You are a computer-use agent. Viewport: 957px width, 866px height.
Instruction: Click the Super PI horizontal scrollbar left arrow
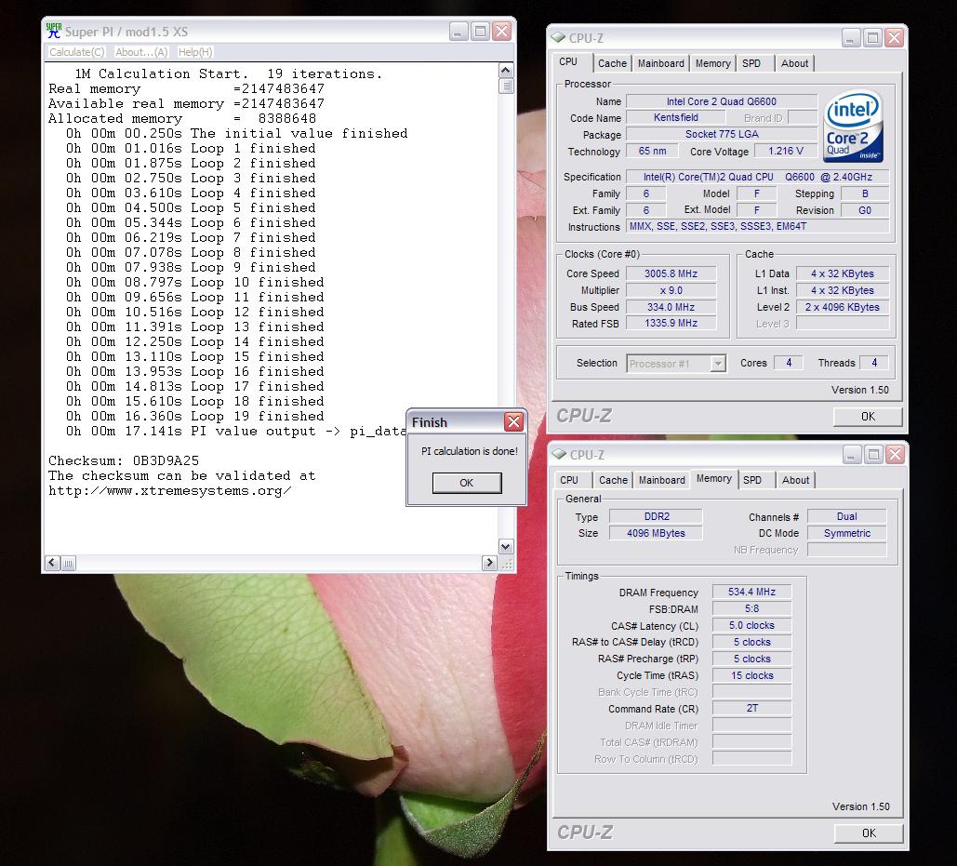point(53,563)
